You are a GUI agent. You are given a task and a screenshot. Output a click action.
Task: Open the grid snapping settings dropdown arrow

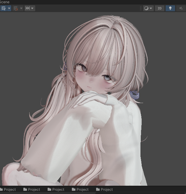21,8
